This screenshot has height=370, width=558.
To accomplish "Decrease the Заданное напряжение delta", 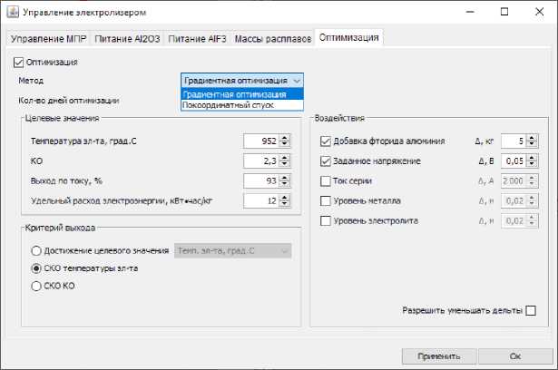I will pyautogui.click(x=532, y=164).
